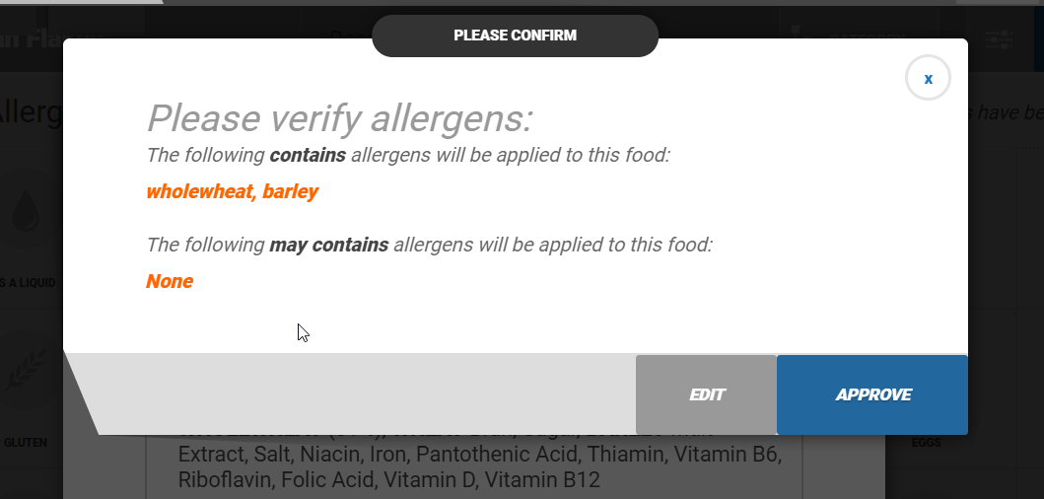Open the sliders settings icon in the header
Image resolution: width=1044 pixels, height=499 pixels.
(x=999, y=39)
